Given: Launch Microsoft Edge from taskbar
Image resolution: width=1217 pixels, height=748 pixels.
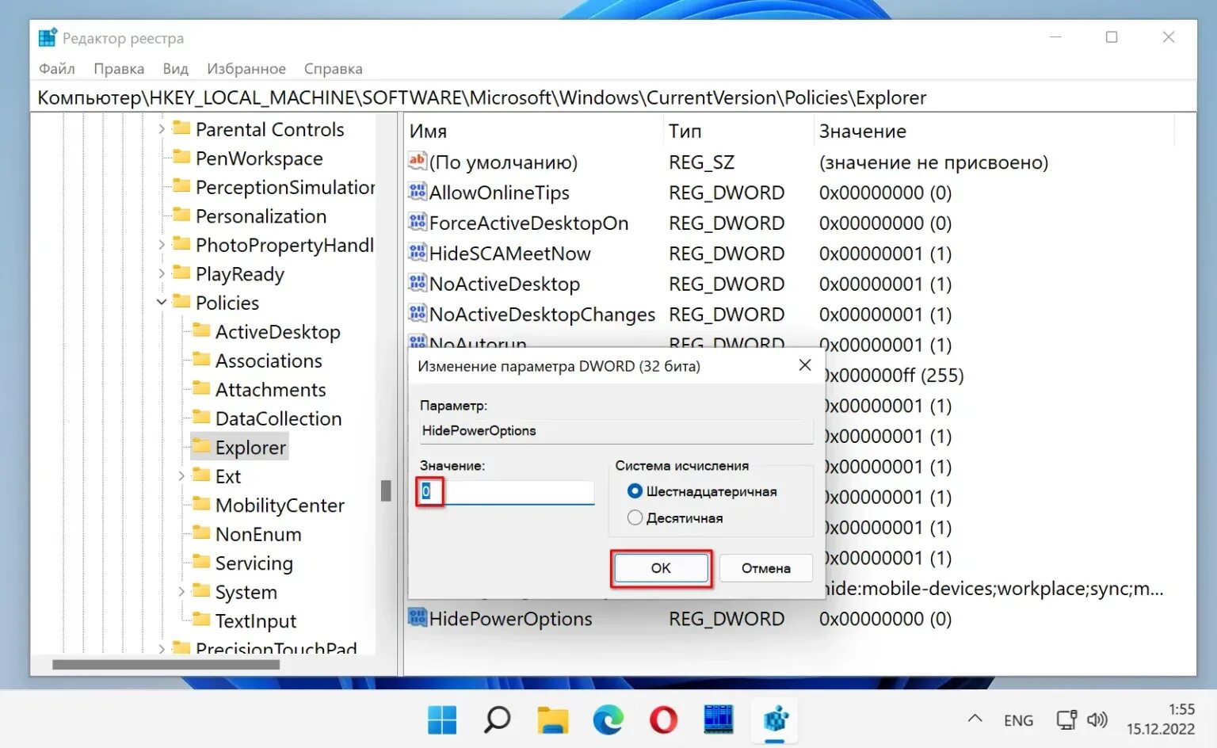Looking at the screenshot, I should 608,719.
